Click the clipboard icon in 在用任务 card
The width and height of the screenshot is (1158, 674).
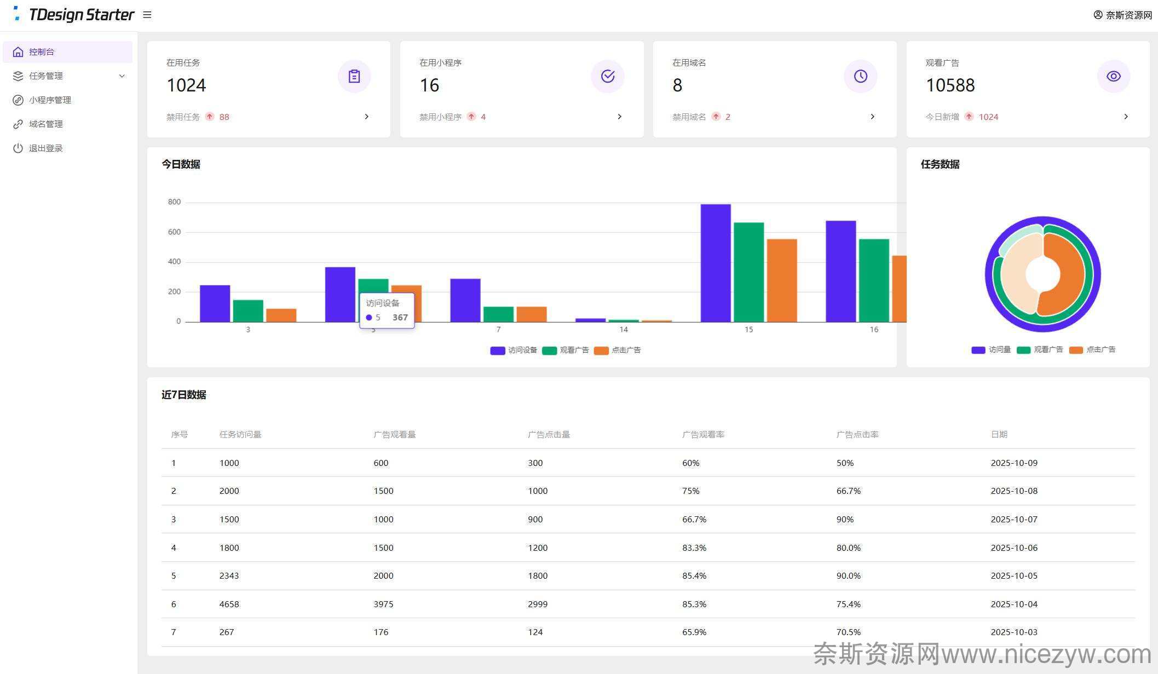[x=354, y=76]
